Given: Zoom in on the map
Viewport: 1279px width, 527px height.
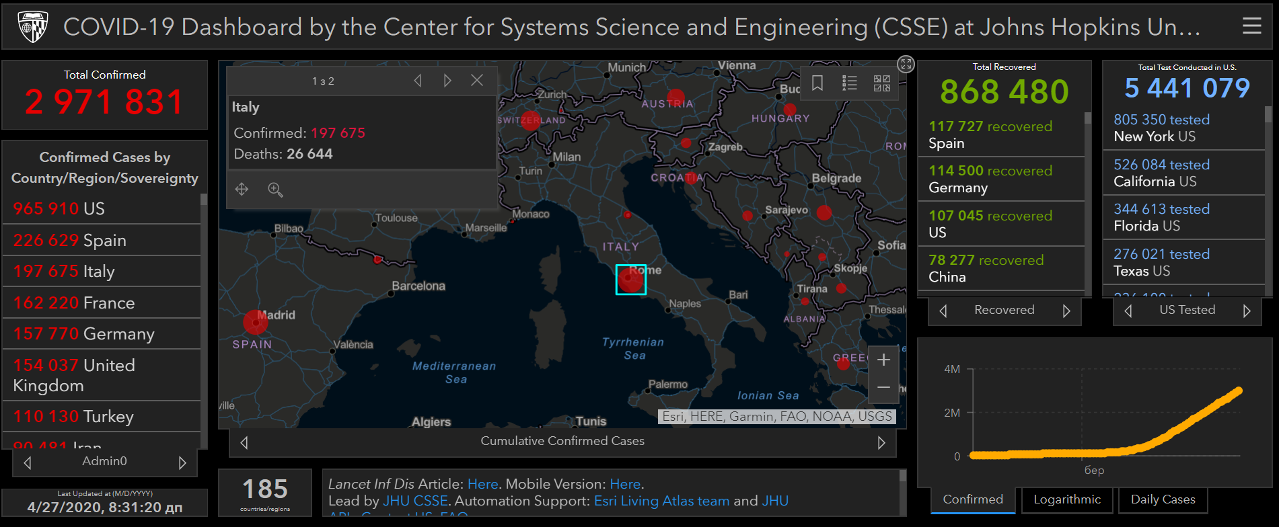Looking at the screenshot, I should (883, 360).
